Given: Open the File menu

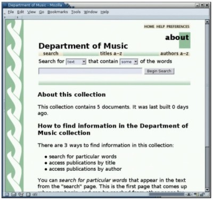Looking at the screenshot, I should pos(11,12).
